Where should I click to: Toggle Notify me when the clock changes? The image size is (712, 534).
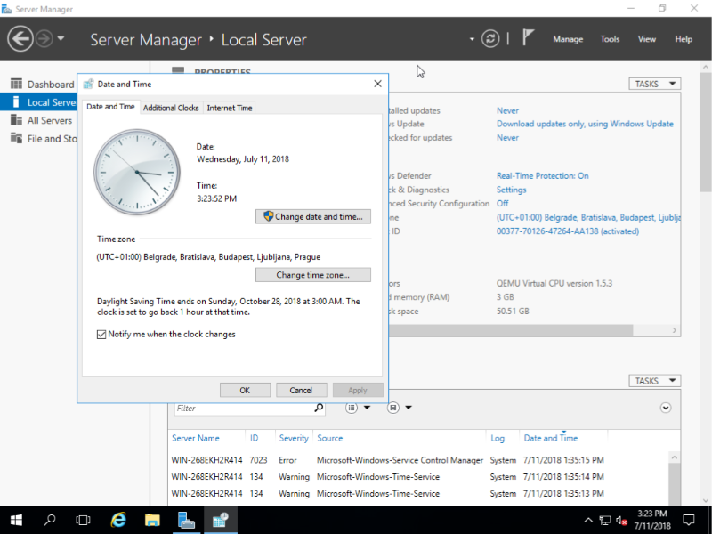tap(101, 335)
